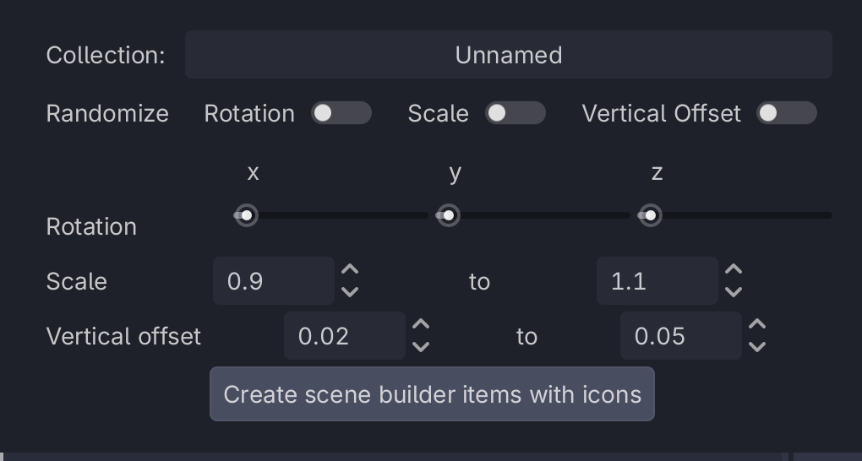Raise the minimum Vertical offset with up arrow
The width and height of the screenshot is (862, 461).
(421, 325)
